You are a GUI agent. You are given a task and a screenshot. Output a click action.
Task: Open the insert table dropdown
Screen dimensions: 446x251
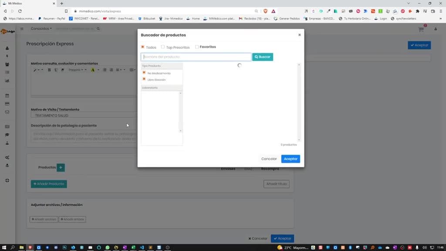132,70
